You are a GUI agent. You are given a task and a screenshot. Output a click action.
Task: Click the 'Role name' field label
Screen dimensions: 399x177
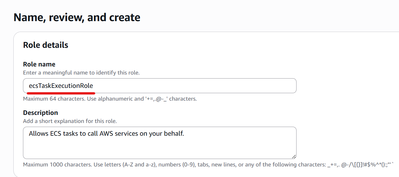pos(39,64)
